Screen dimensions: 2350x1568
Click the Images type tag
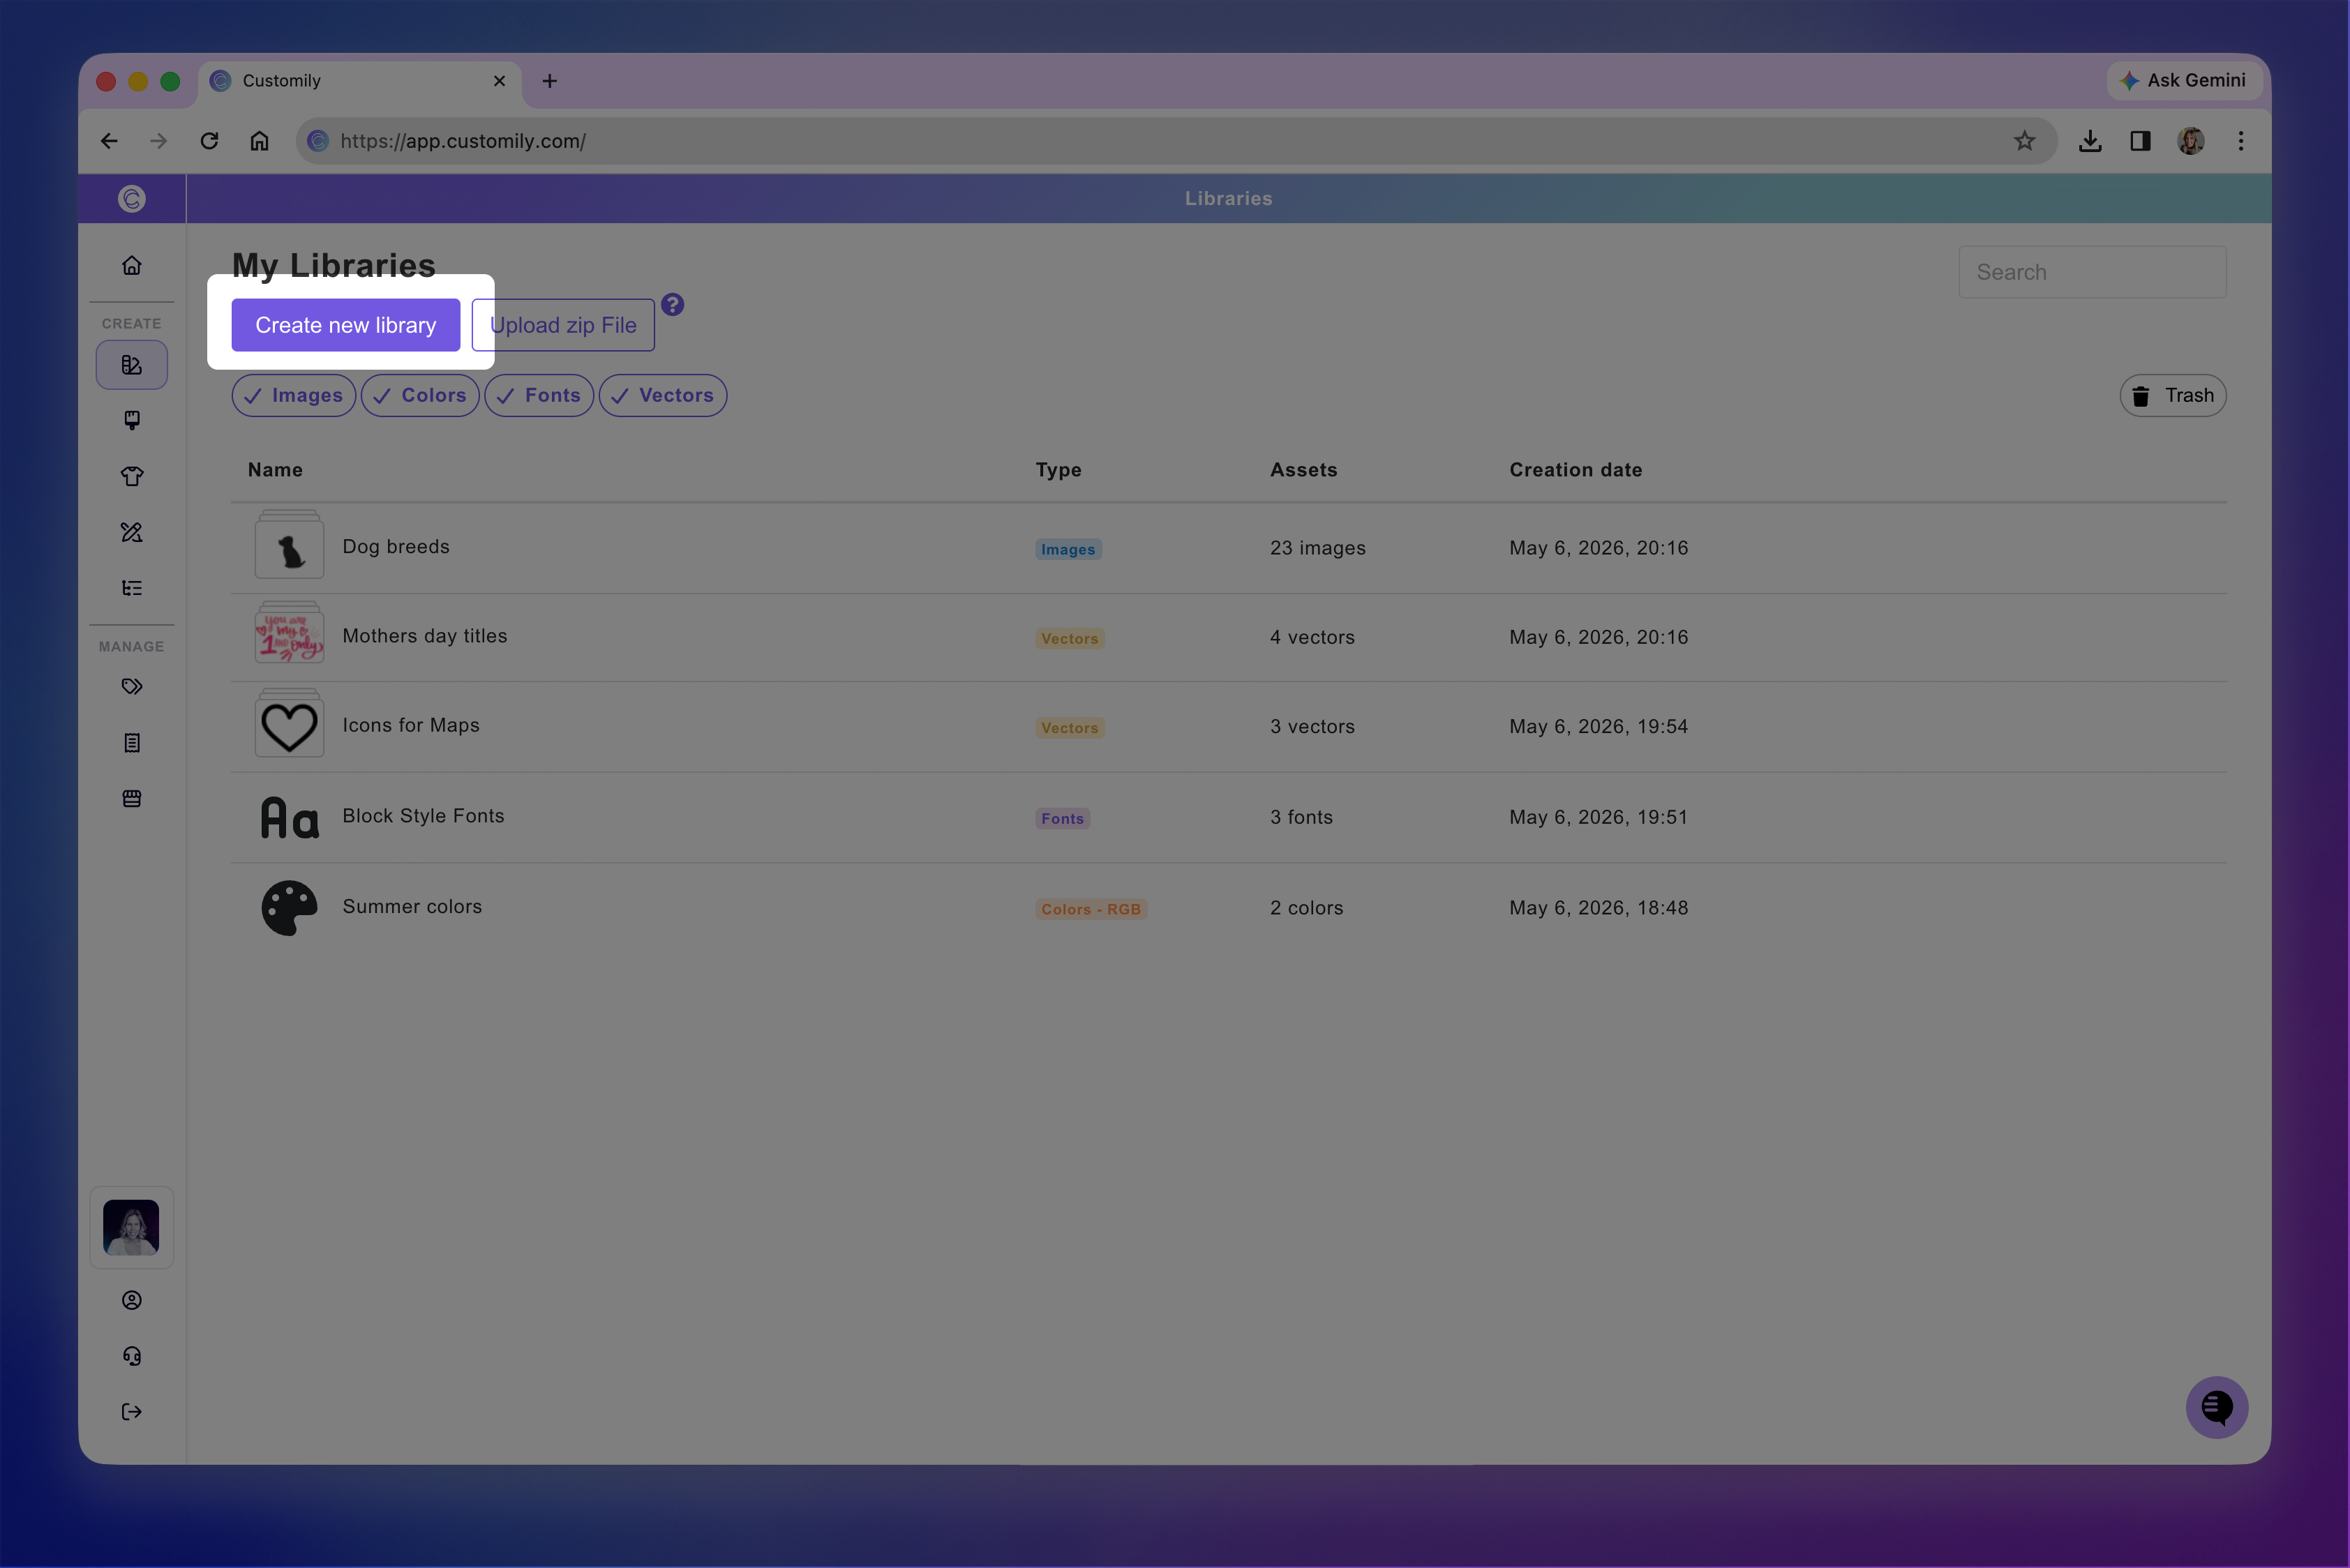click(x=1068, y=549)
